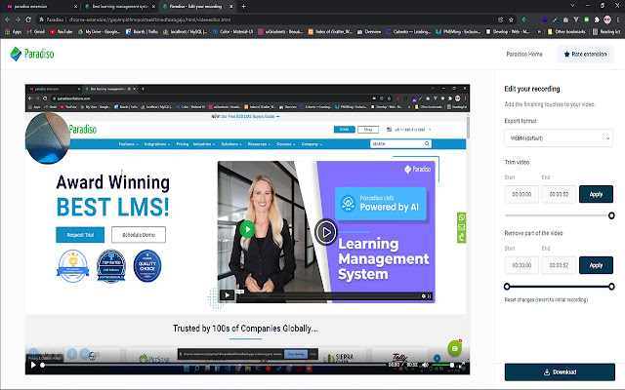
Task: Close the paradiso extension tab
Action: tap(76, 7)
